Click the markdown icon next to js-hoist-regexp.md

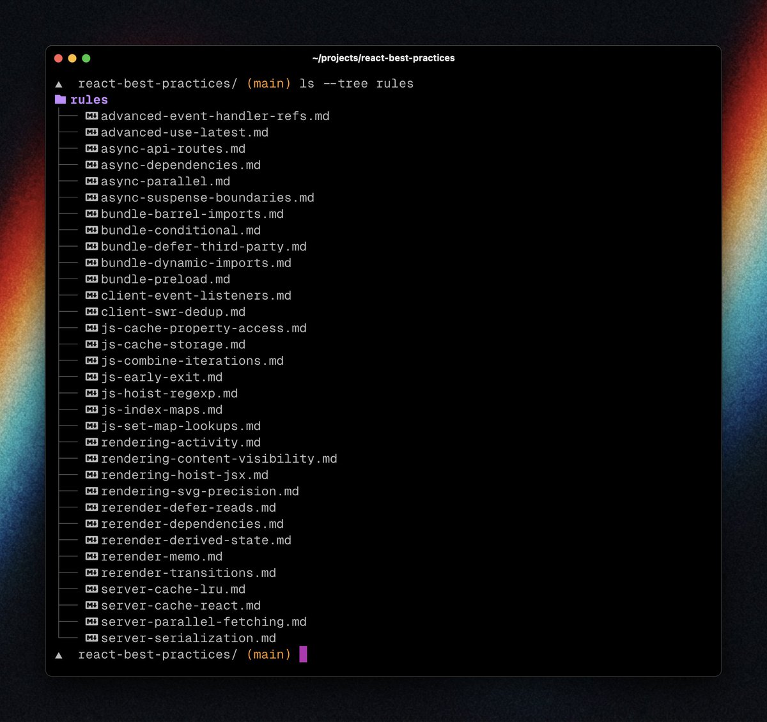pos(91,393)
